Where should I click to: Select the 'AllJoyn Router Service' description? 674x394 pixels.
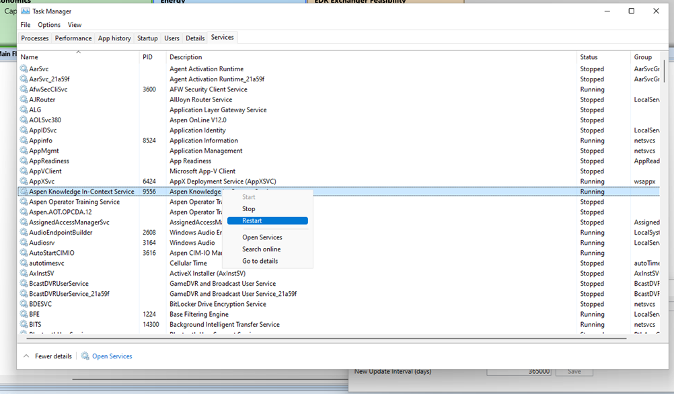[200, 100]
